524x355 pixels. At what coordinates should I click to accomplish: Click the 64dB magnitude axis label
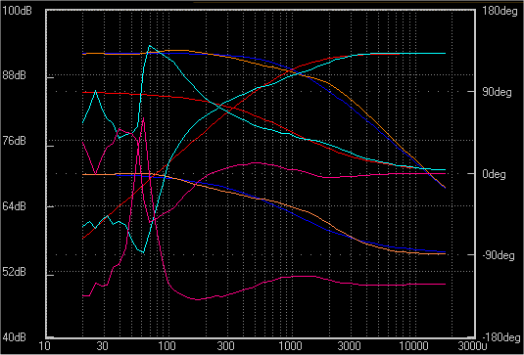click(x=14, y=206)
